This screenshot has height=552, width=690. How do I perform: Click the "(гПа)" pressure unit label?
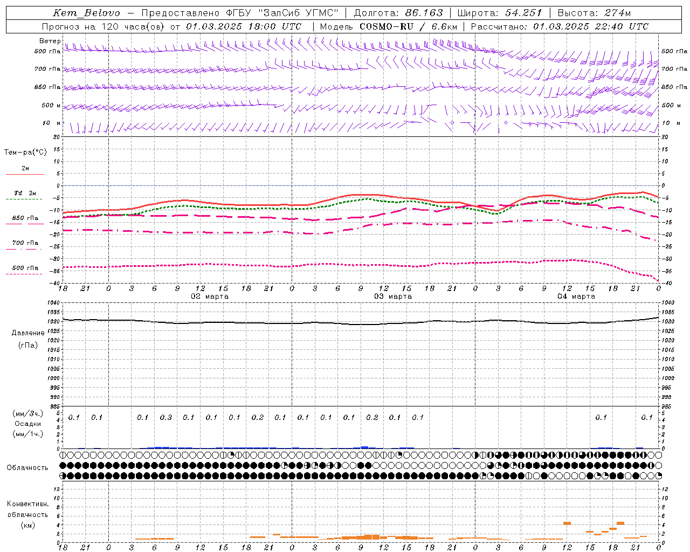[x=28, y=345]
